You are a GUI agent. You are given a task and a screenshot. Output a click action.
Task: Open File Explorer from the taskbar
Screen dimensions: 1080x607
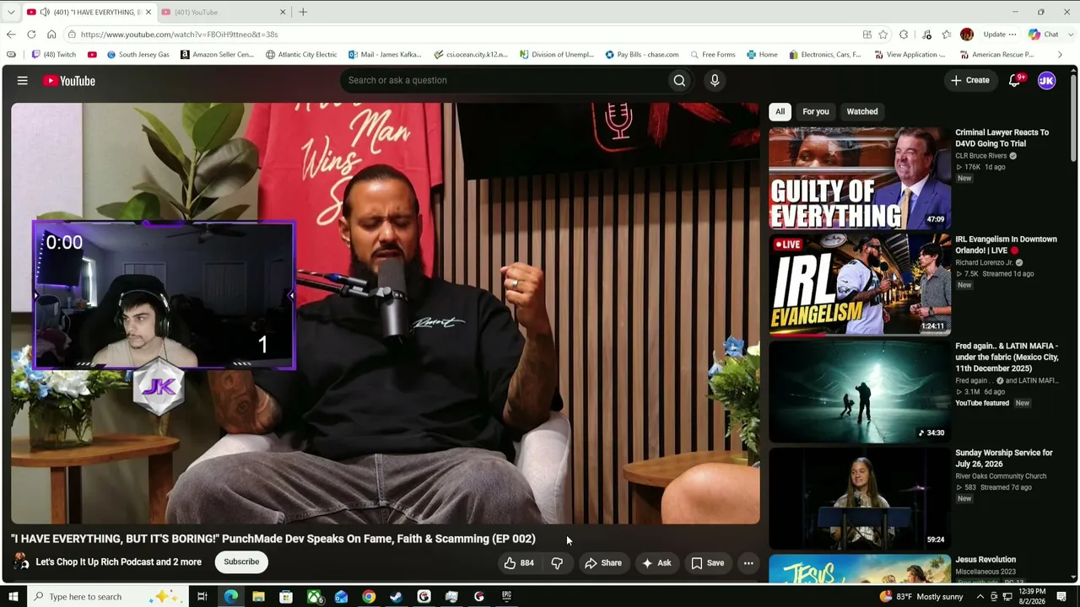point(258,597)
